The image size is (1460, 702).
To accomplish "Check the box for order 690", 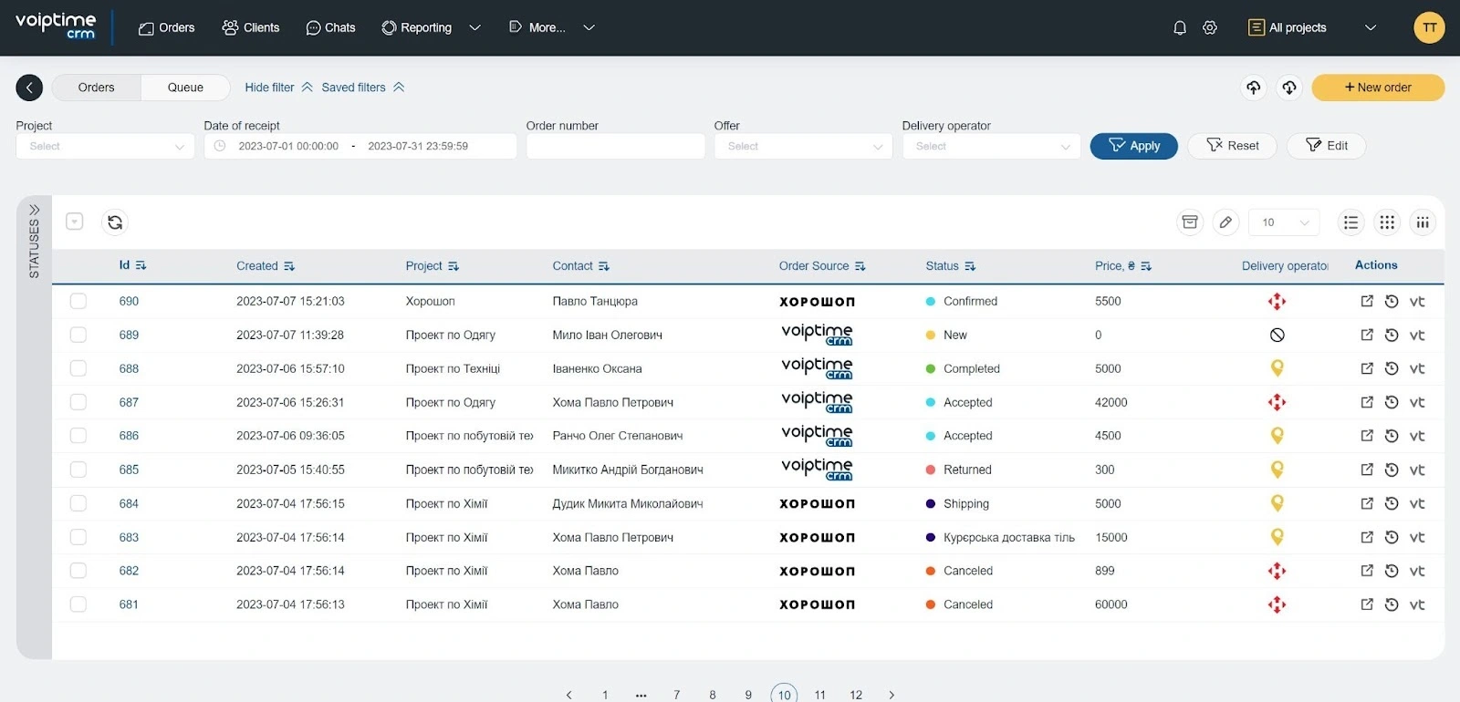I will click(78, 302).
